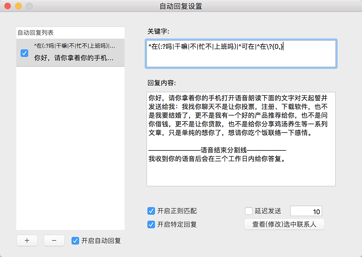Disable the 开启正则匹配 checkbox
Screen dimensions: 362x257
coord(151,211)
